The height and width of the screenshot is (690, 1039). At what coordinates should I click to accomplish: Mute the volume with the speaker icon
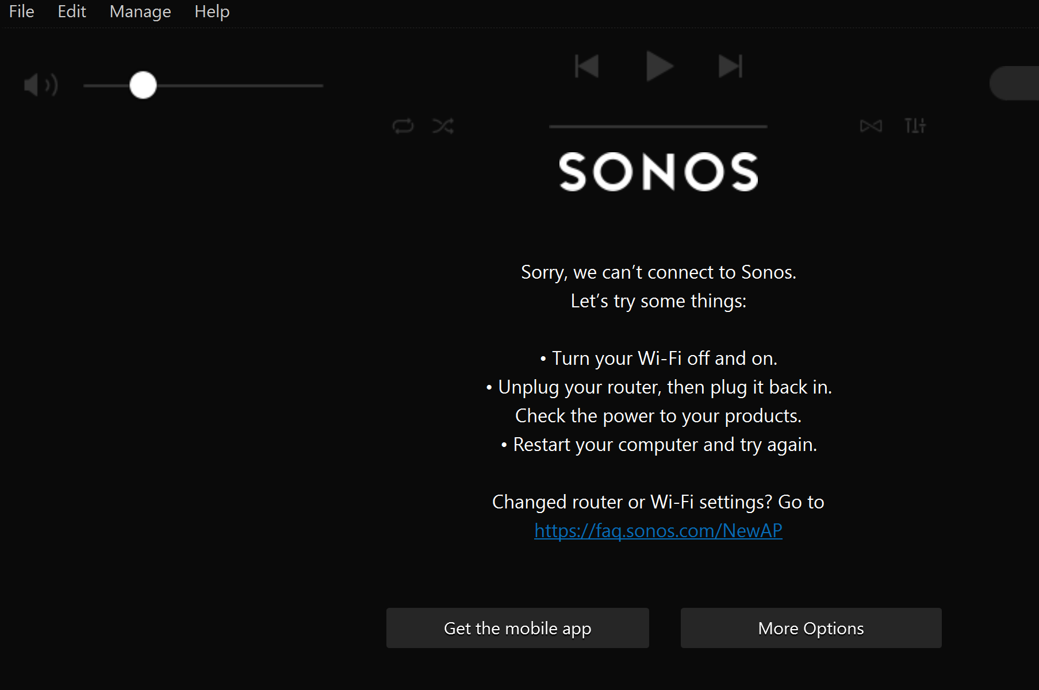tap(40, 85)
